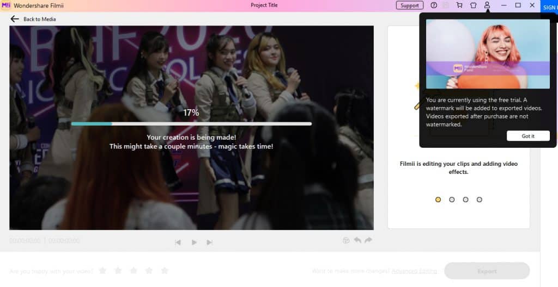
Task: Click the undo arrow below the preview
Action: click(x=357, y=240)
